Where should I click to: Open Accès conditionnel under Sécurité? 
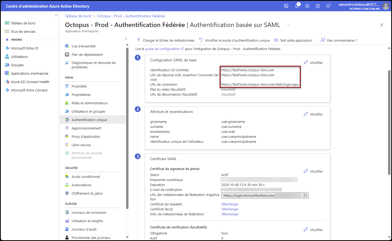tap(85, 177)
